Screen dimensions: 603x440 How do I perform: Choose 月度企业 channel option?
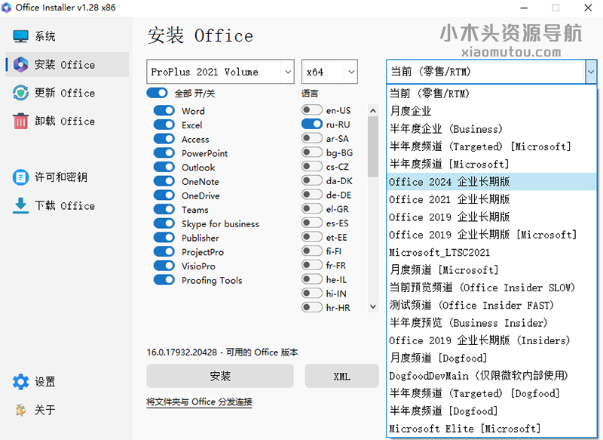tap(491, 111)
